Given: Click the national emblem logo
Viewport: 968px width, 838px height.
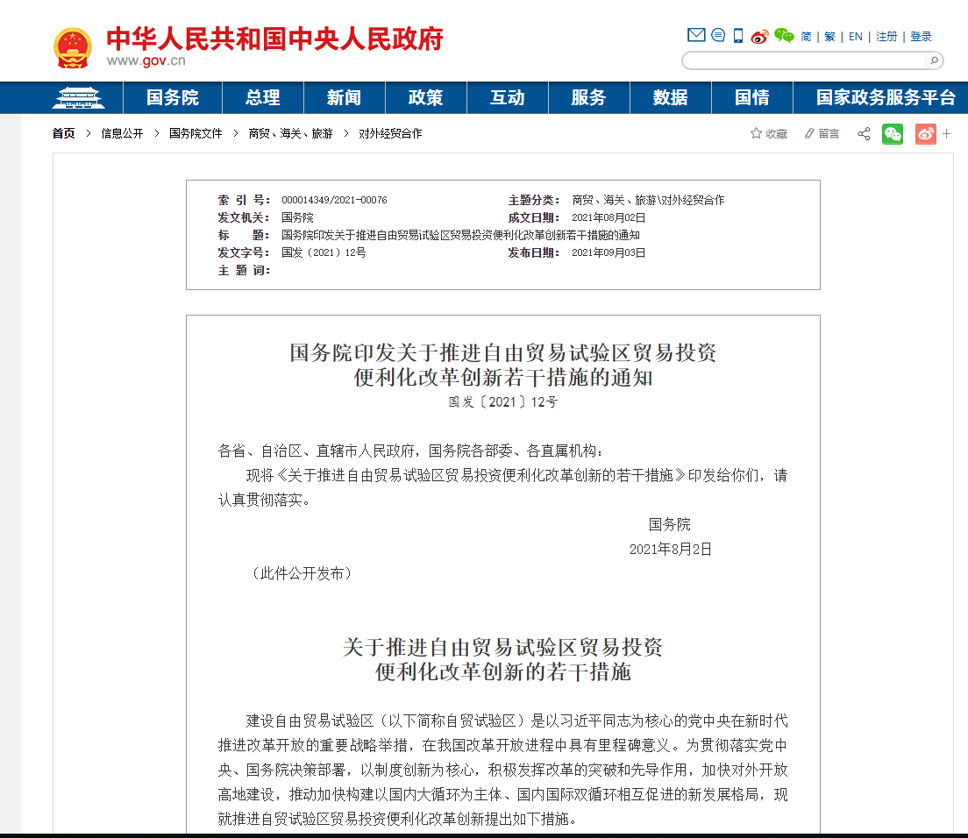Looking at the screenshot, I should point(73,47).
